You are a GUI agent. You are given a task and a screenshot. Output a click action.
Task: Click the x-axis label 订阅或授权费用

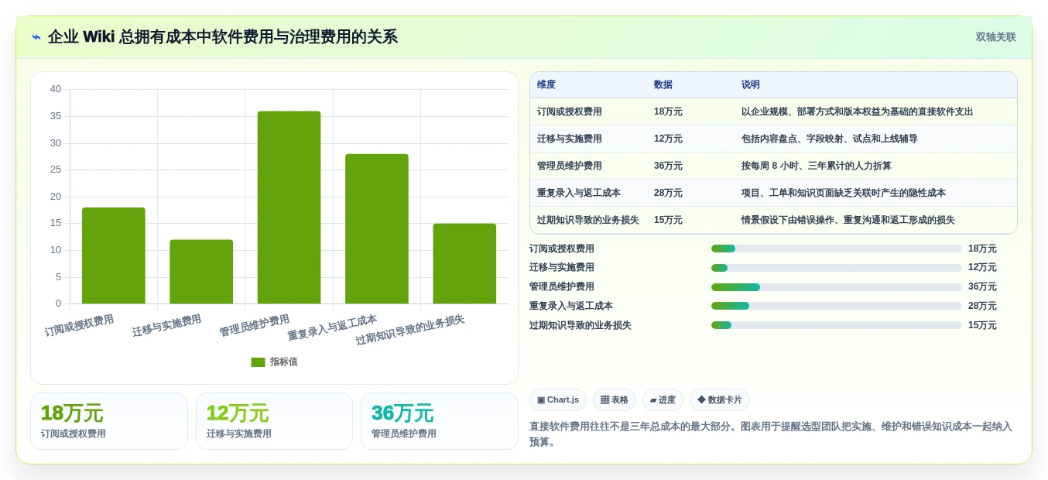coord(79,326)
